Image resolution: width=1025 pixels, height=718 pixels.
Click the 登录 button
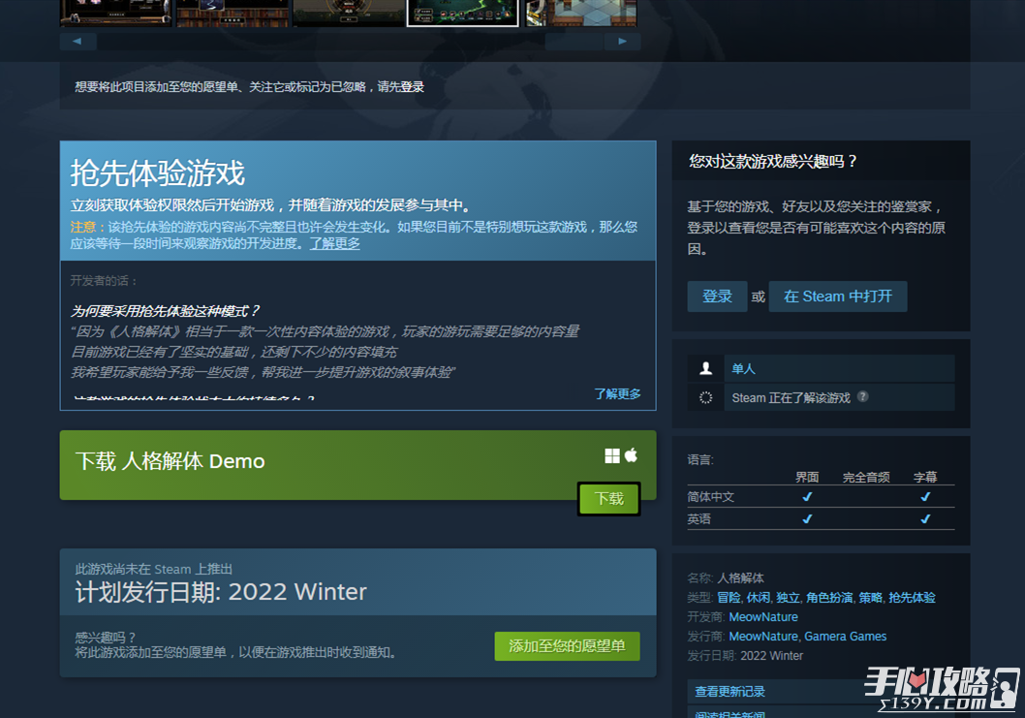(x=717, y=297)
